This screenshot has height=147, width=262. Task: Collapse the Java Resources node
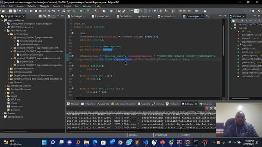[5, 31]
